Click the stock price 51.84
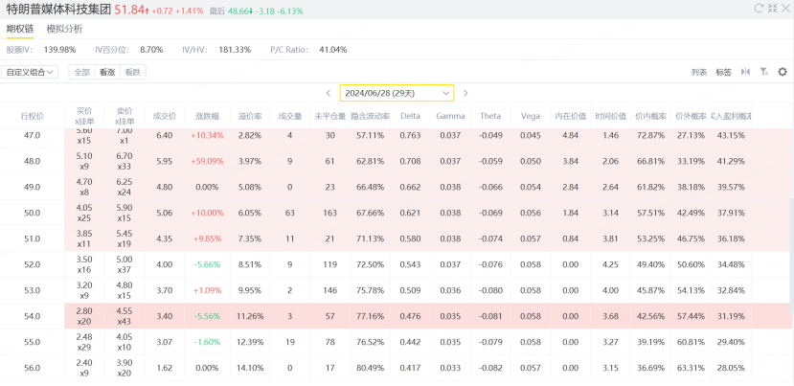 (129, 10)
